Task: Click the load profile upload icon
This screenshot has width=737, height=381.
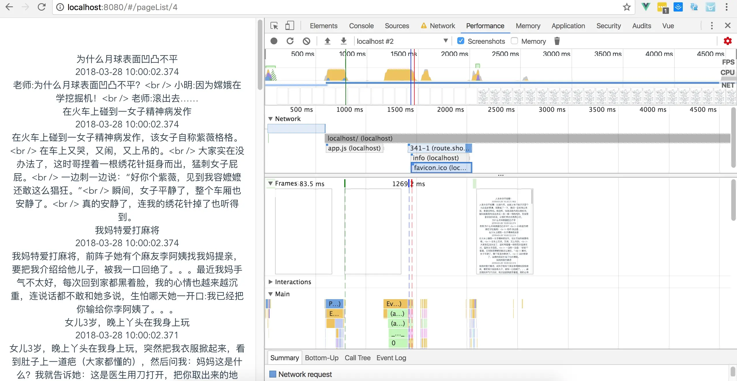Action: tap(327, 41)
